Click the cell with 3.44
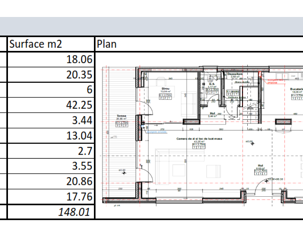Screen dimensions: 303x227 (x=51, y=120)
